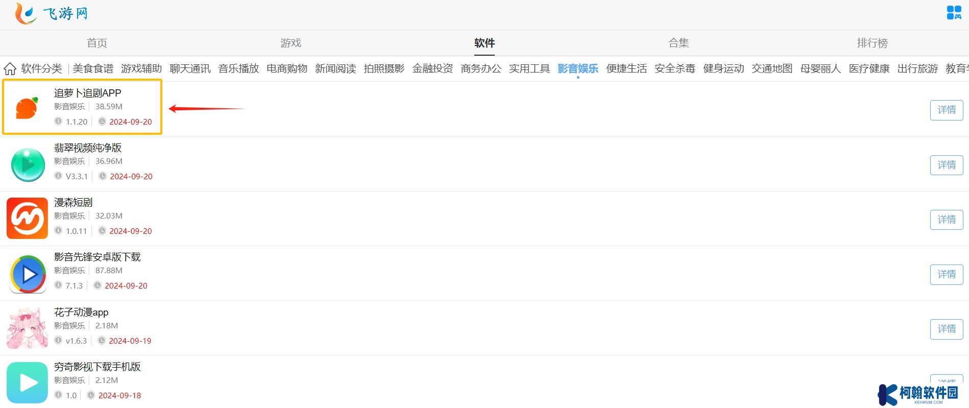Open the 漫森短剧 title
Image resolution: width=969 pixels, height=408 pixels.
(74, 202)
